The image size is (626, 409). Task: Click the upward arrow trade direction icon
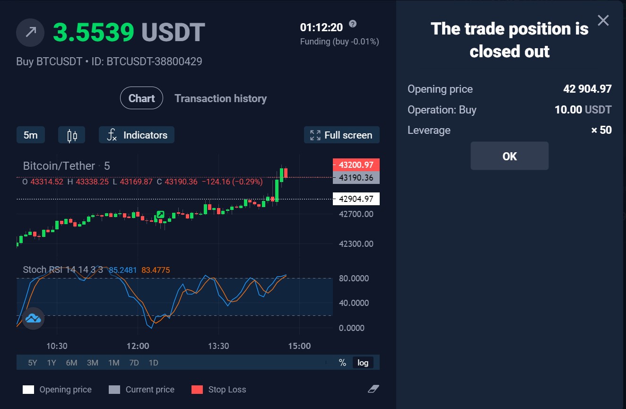30,33
